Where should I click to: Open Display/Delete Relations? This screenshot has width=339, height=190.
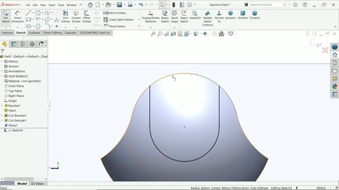coord(150,16)
